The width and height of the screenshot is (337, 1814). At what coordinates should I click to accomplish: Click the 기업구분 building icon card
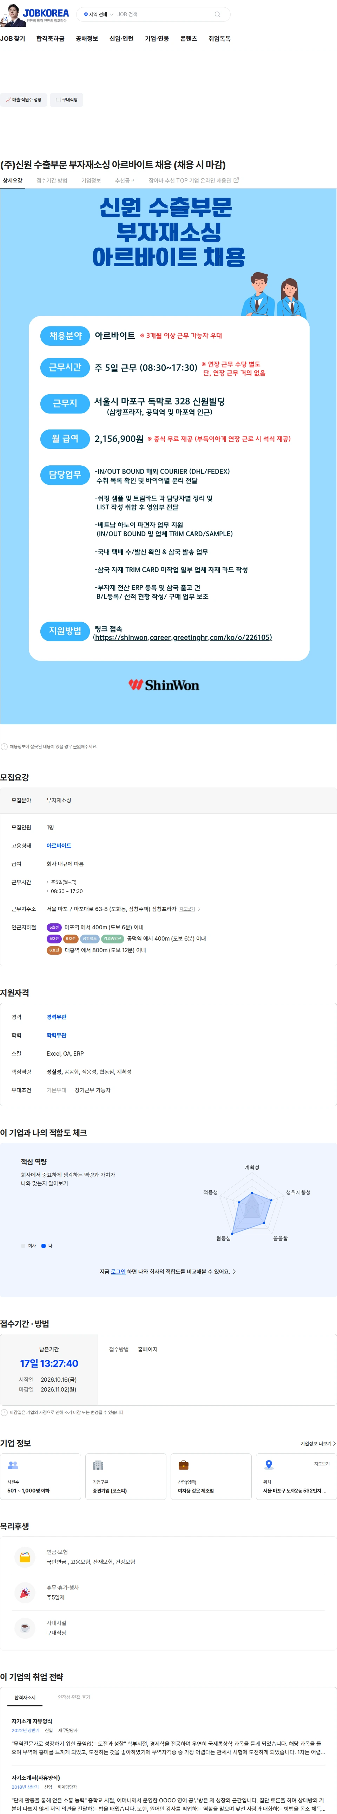click(126, 1477)
